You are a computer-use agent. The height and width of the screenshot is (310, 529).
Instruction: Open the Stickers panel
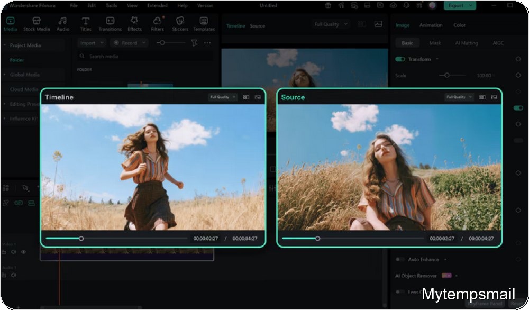179,25
